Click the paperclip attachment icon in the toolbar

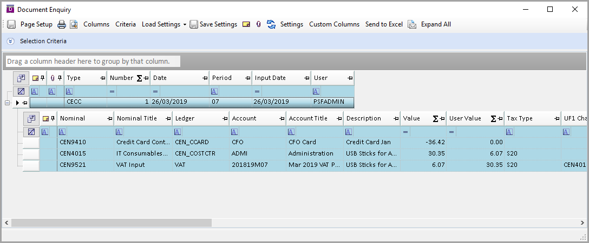(258, 24)
